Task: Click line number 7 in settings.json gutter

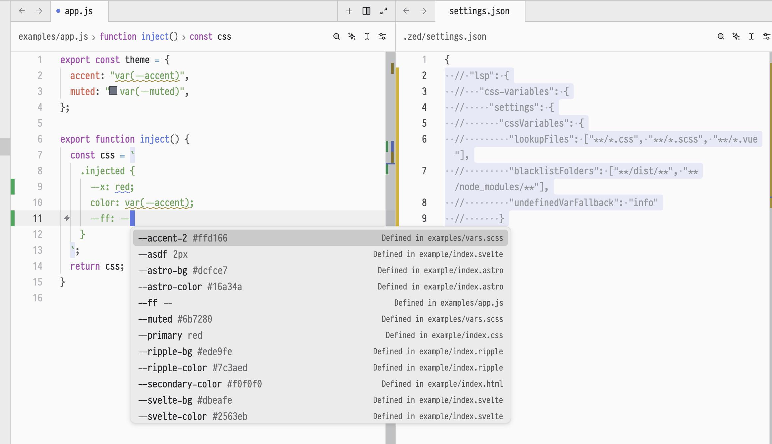Action: pos(424,171)
